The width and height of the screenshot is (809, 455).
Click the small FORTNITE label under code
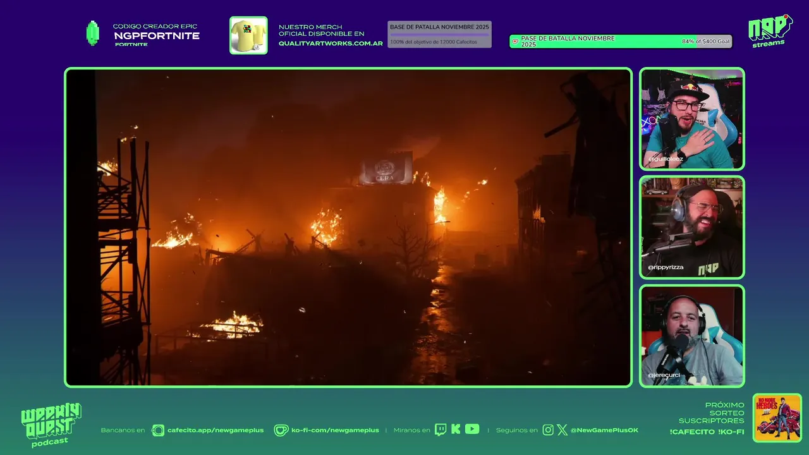point(131,44)
